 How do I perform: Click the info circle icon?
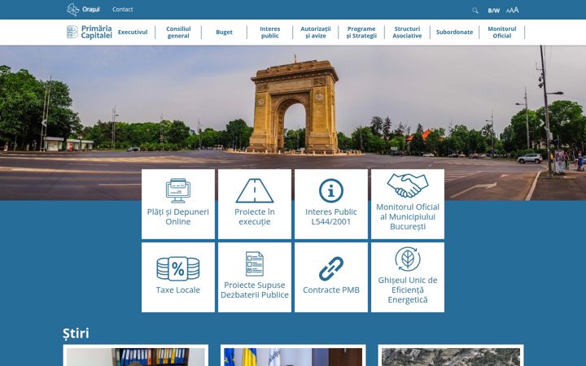(331, 190)
